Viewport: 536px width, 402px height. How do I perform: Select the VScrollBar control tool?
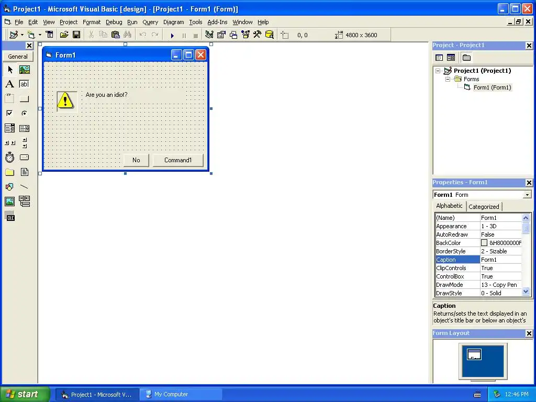click(24, 143)
